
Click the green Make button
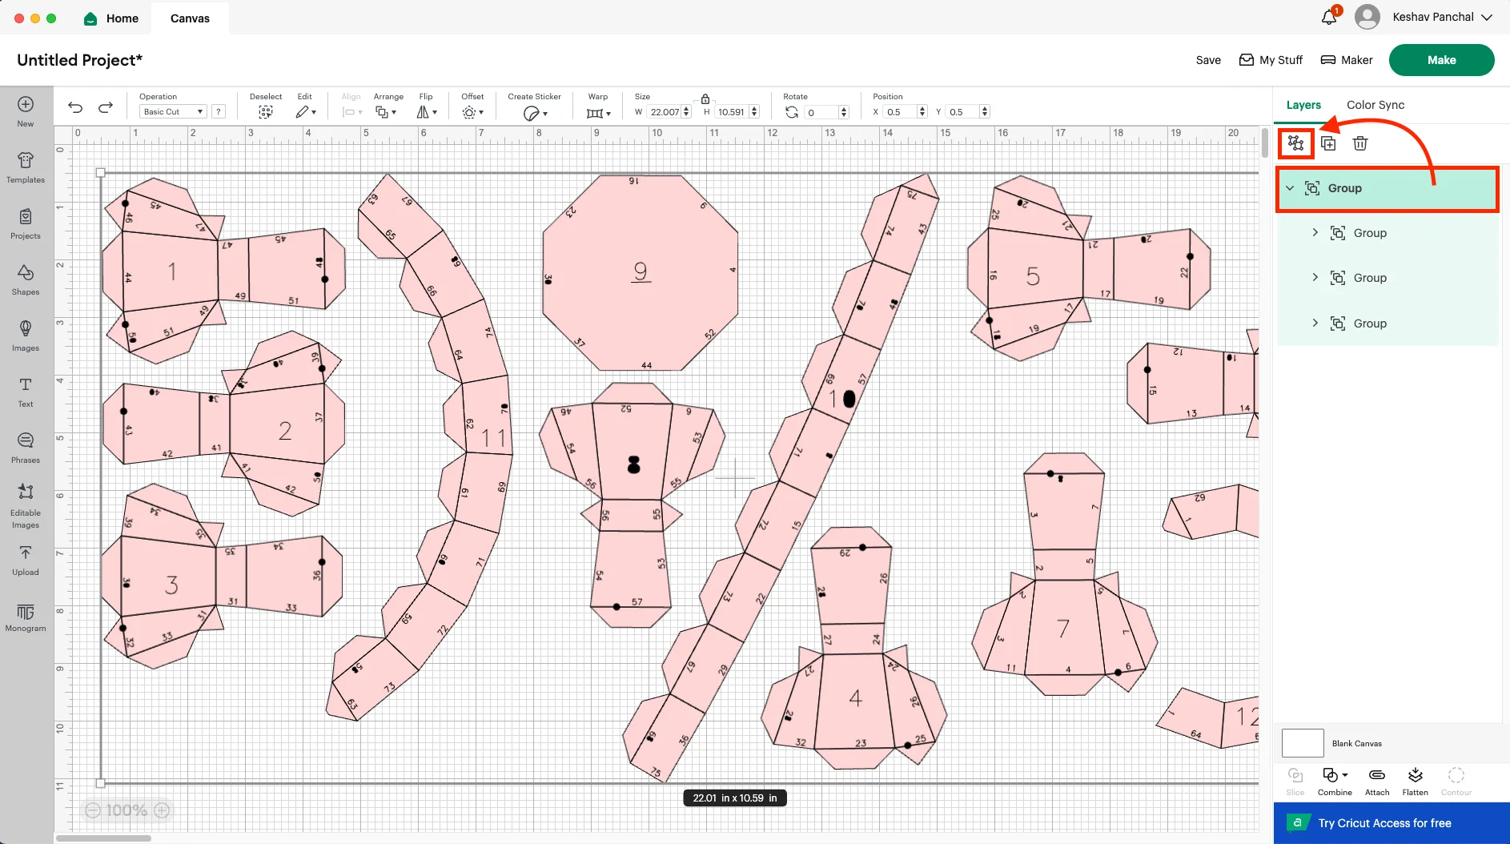1442,60
